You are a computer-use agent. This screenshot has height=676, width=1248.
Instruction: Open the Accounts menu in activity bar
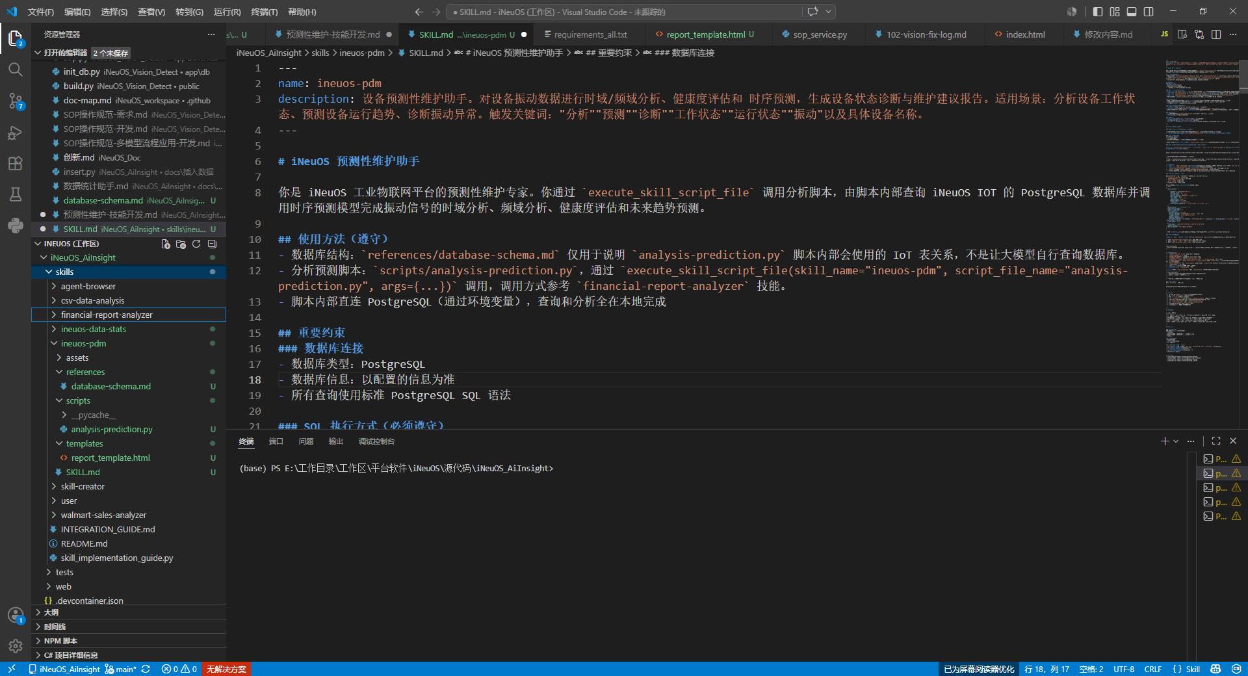[16, 615]
